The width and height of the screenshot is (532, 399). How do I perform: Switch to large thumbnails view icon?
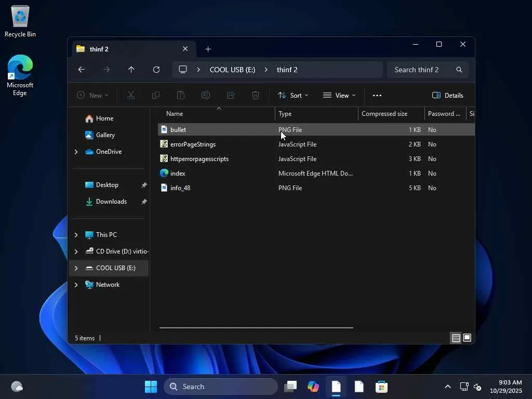click(x=467, y=338)
